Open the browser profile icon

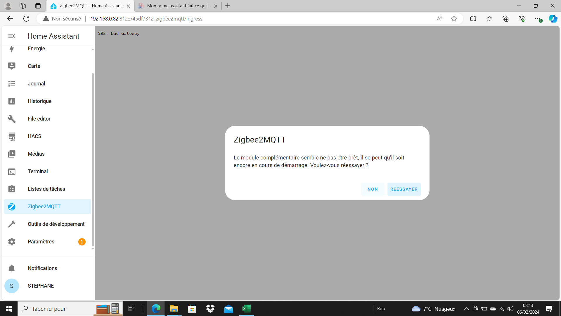point(8,6)
